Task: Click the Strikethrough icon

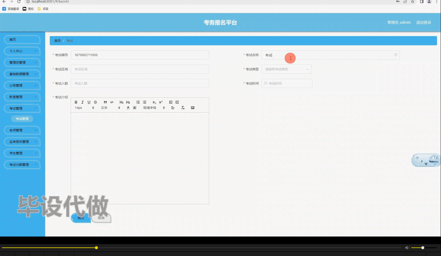Action: click(x=95, y=102)
